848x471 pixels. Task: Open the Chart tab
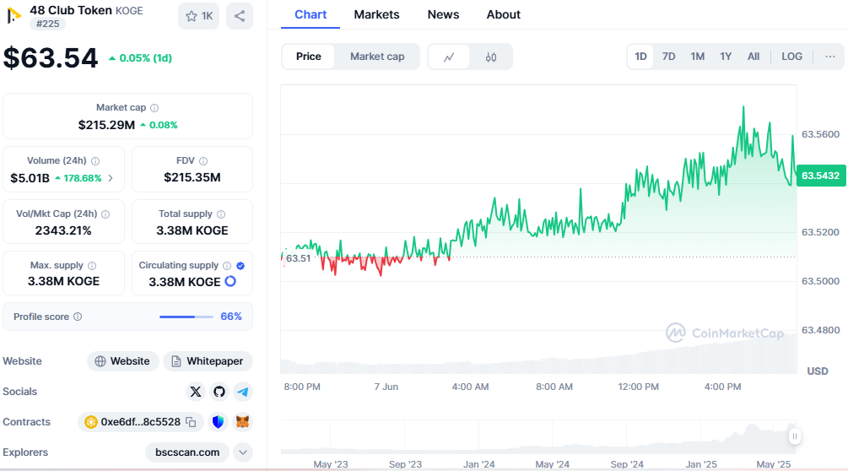(x=311, y=14)
